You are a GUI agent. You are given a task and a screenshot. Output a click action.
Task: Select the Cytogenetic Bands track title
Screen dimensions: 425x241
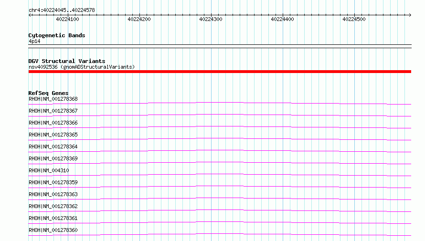[57, 35]
